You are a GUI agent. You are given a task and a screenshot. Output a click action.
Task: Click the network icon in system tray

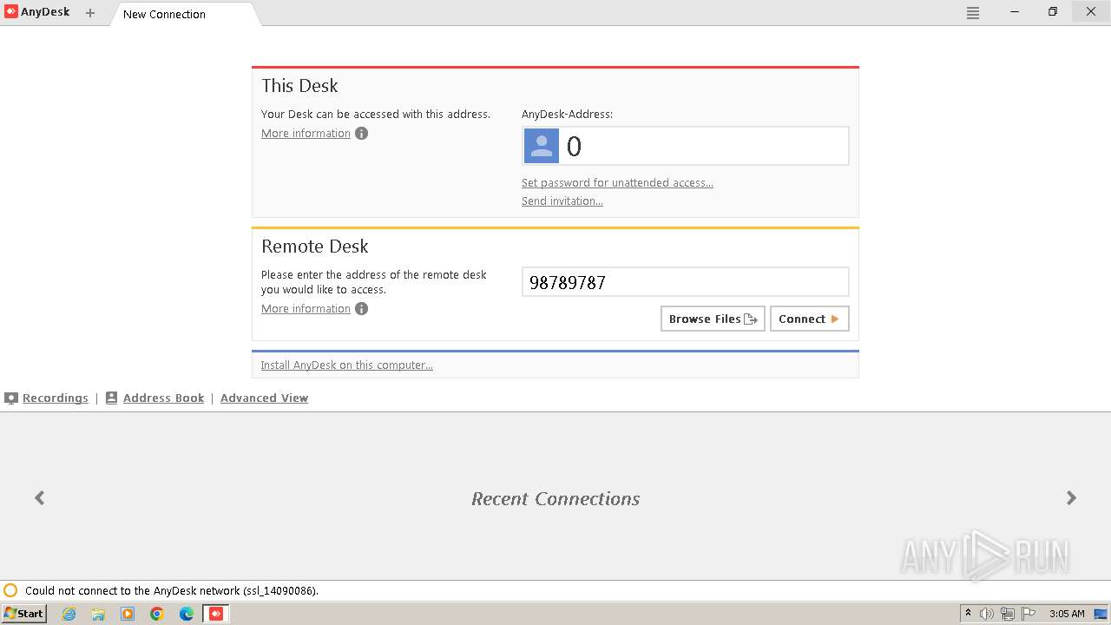pyautogui.click(x=1008, y=614)
